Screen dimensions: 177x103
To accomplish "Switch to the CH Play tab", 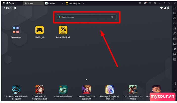I will [x=52, y=3].
